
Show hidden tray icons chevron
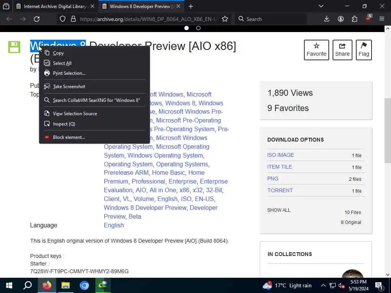(323, 285)
